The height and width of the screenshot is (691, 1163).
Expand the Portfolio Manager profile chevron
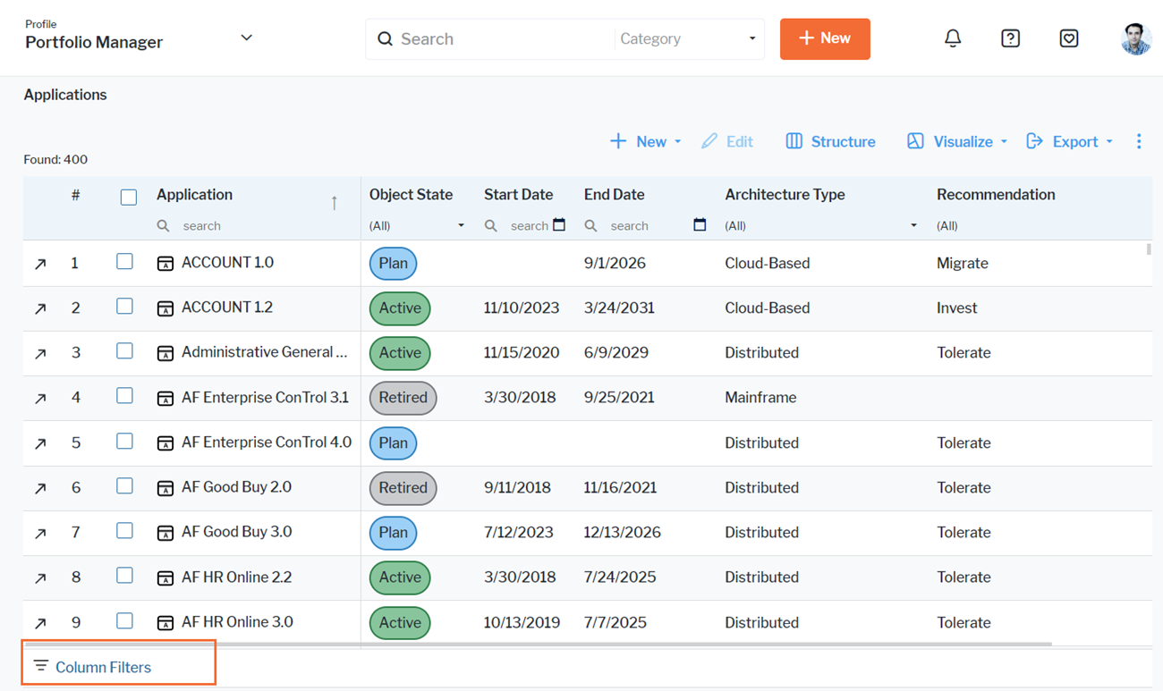click(247, 38)
